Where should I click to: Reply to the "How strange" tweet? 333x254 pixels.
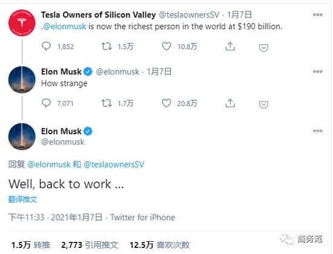(x=46, y=103)
